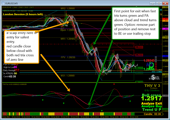Click the green Analyze Buy label
This screenshot has width=170, height=120.
152,106
